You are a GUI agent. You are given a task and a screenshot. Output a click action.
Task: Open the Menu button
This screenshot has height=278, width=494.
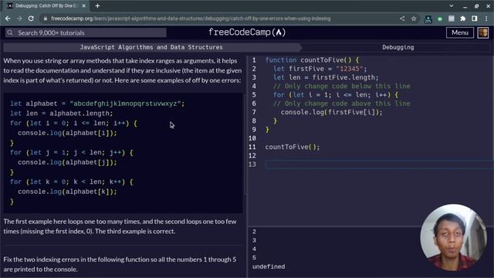pyautogui.click(x=460, y=32)
